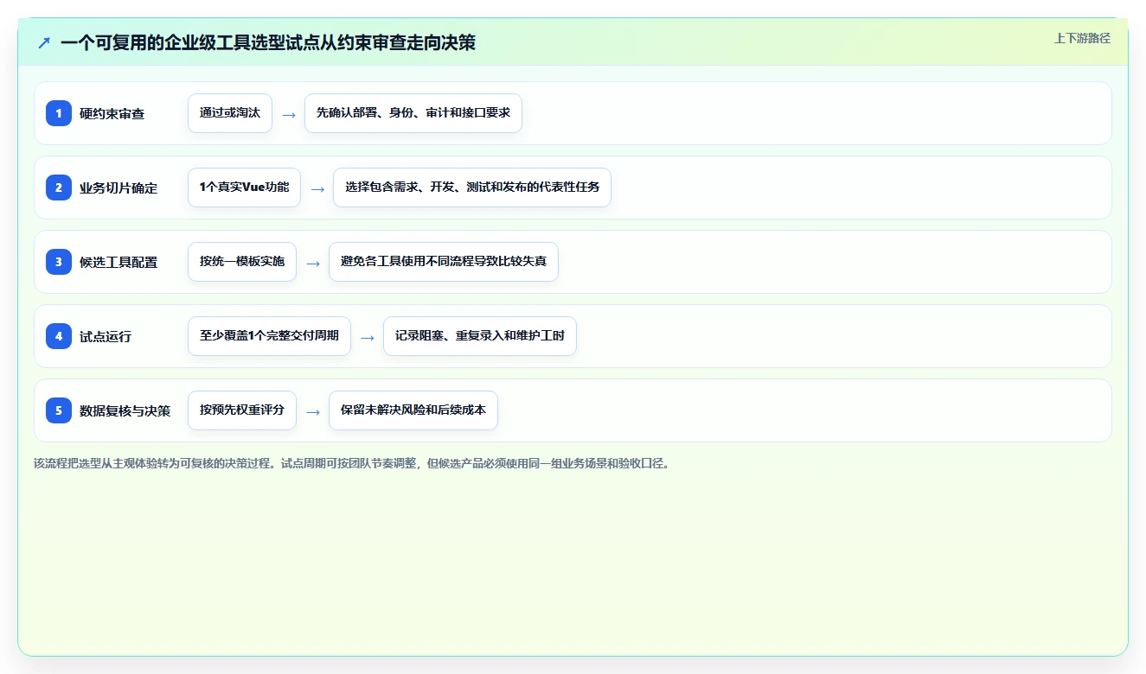Click the diagonal arrow icon beside the title
The image size is (1146, 674).
pos(44,42)
